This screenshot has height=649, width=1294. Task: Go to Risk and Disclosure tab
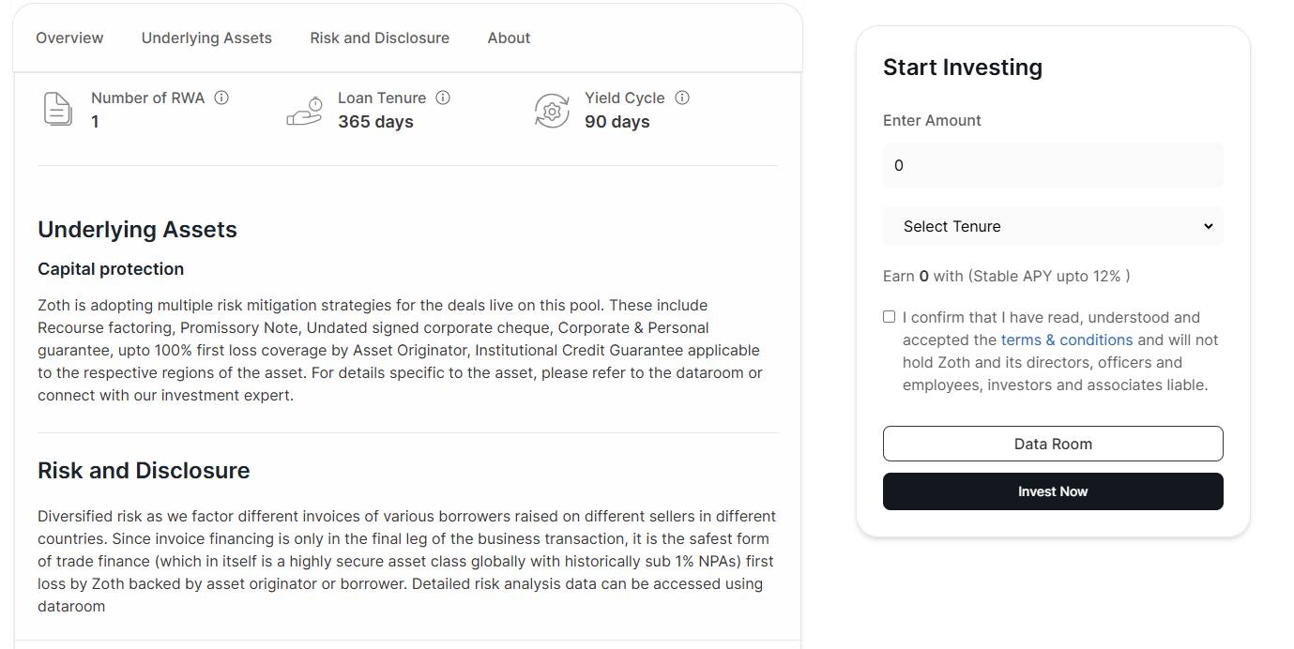(x=379, y=38)
